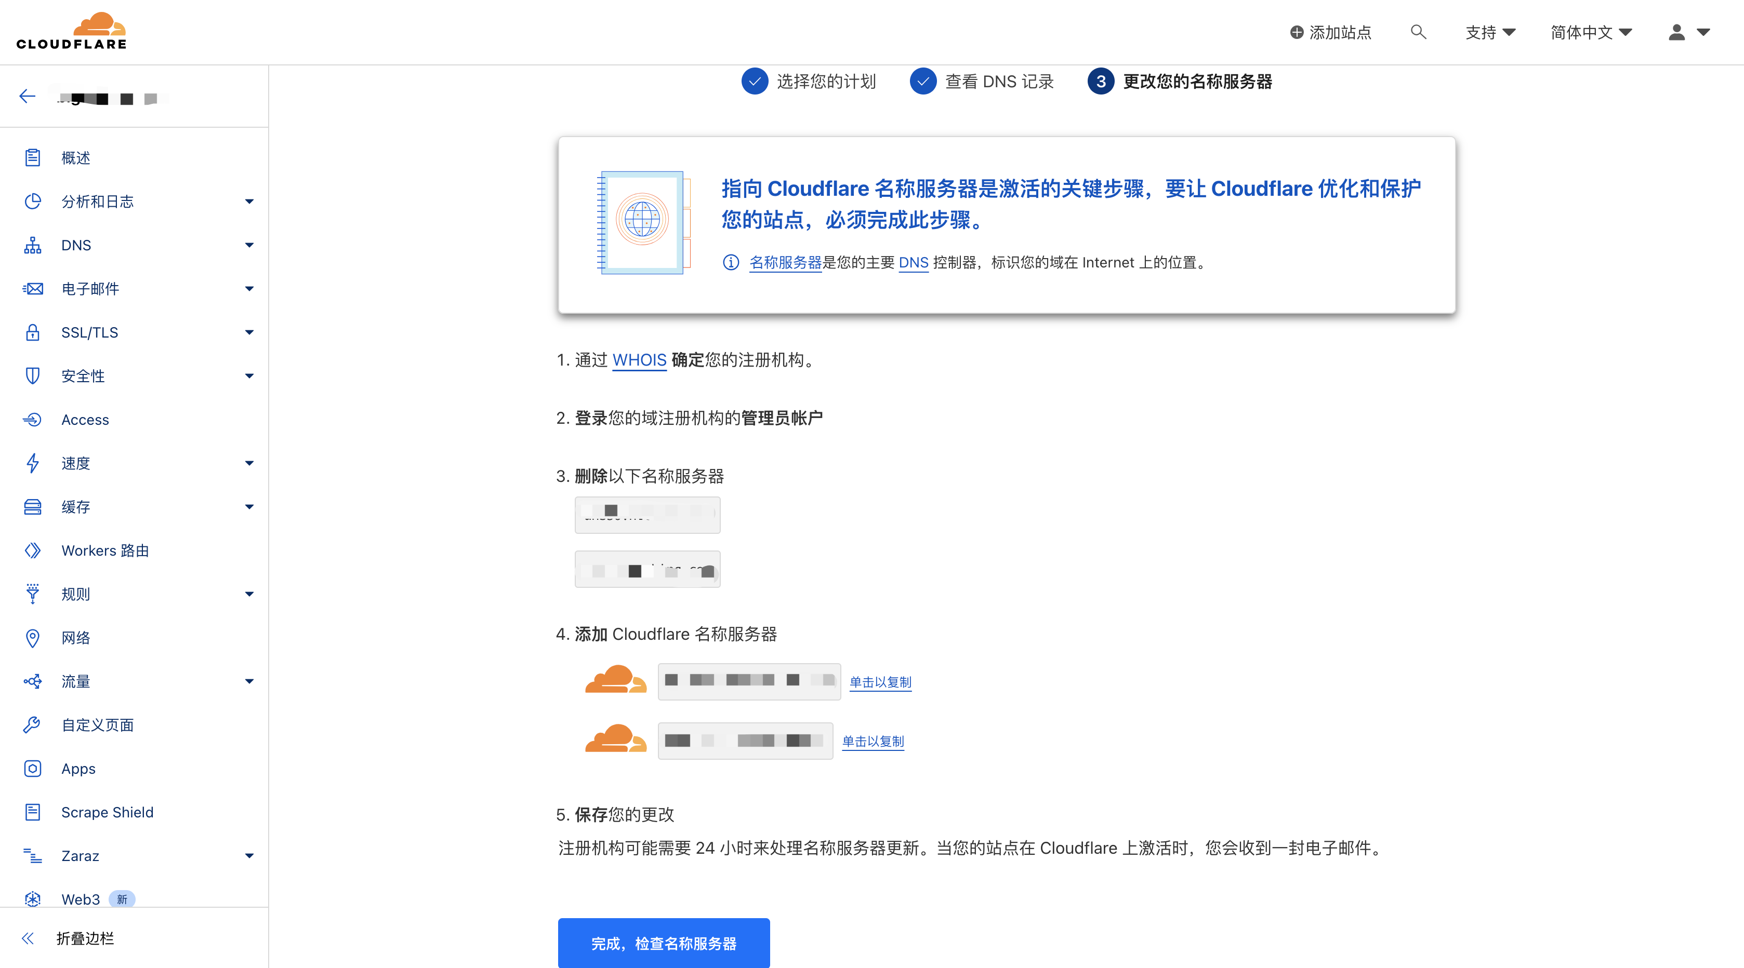Click the plus icon for 添加站点
This screenshot has width=1744, height=968.
click(1297, 32)
